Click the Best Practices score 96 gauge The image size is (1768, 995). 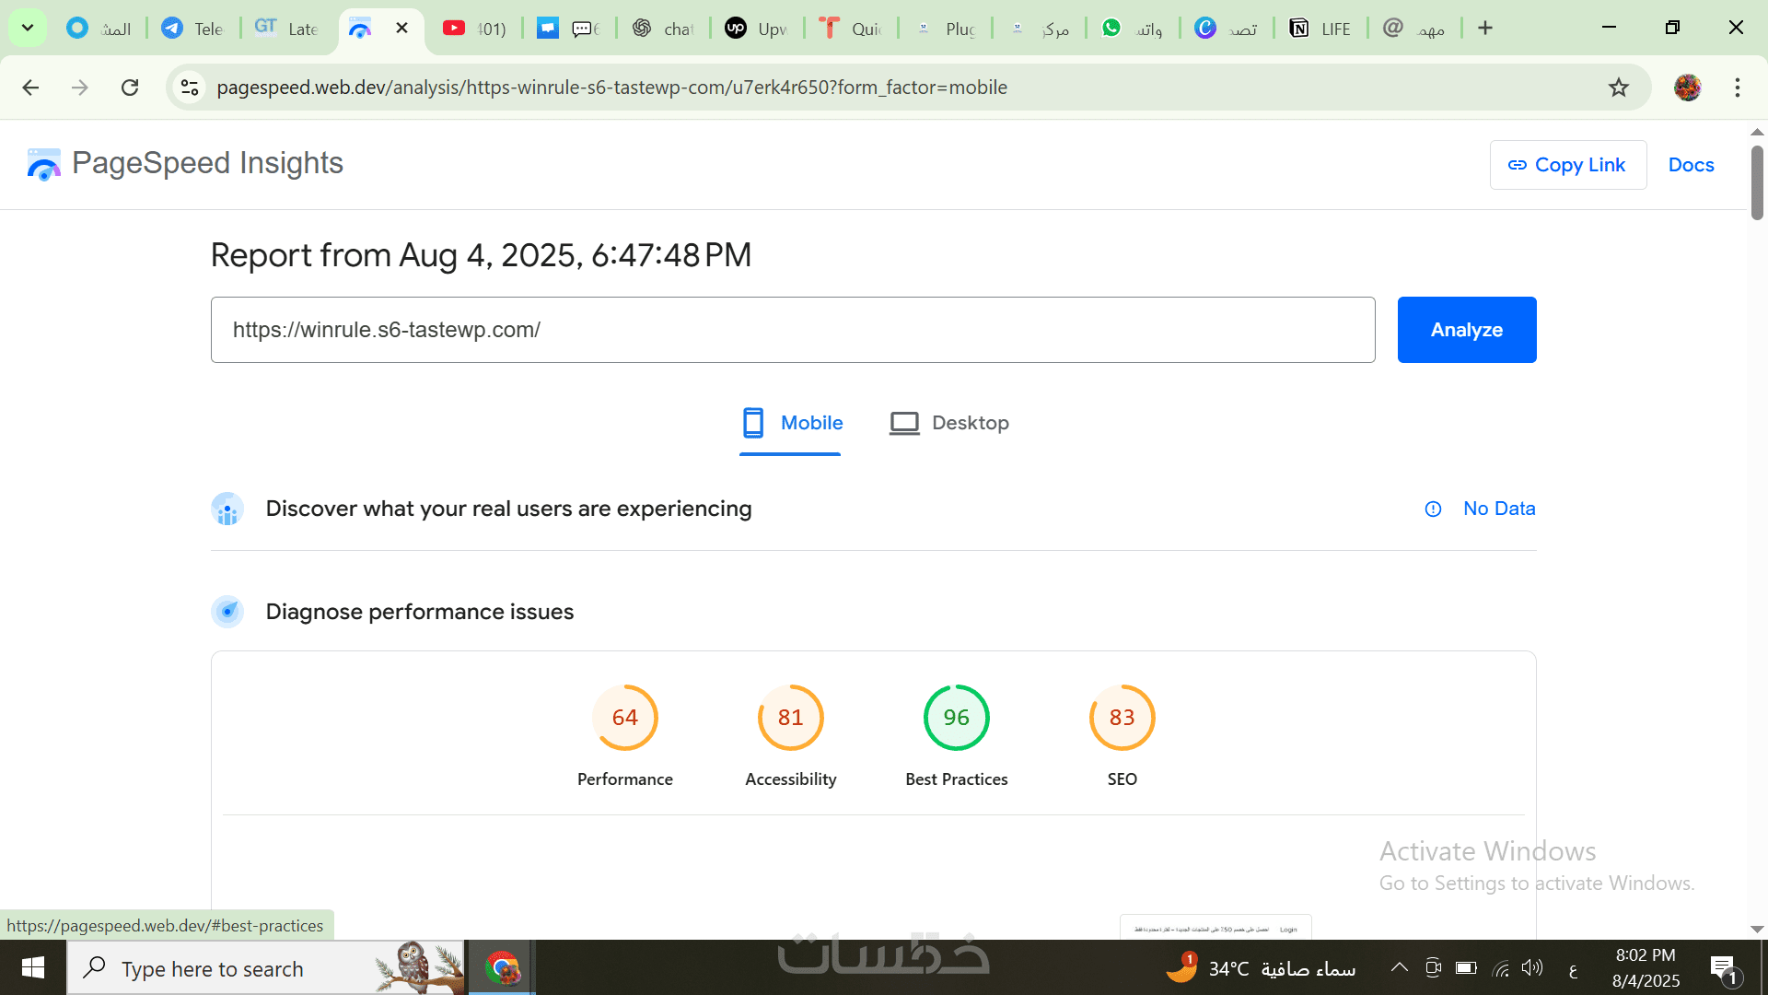pos(956,718)
